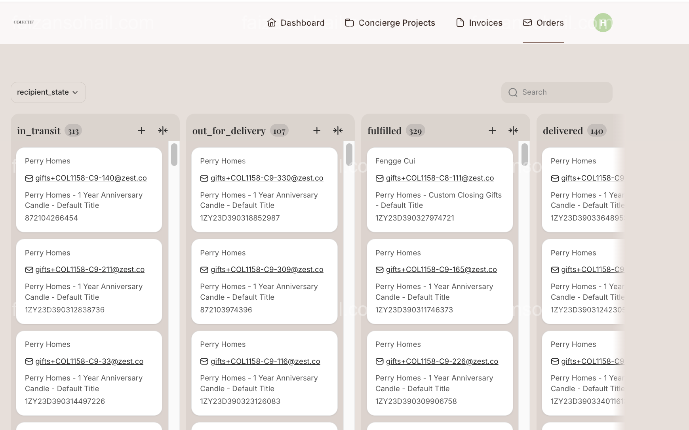Click the Invoices document icon
Image resolution: width=689 pixels, height=430 pixels.
(460, 23)
